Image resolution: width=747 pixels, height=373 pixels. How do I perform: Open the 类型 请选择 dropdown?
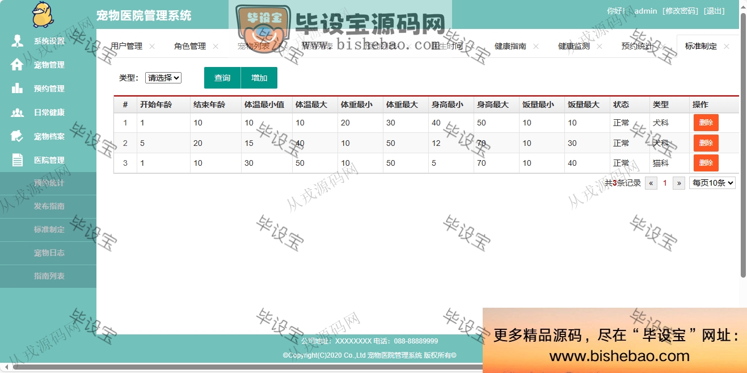click(x=163, y=78)
